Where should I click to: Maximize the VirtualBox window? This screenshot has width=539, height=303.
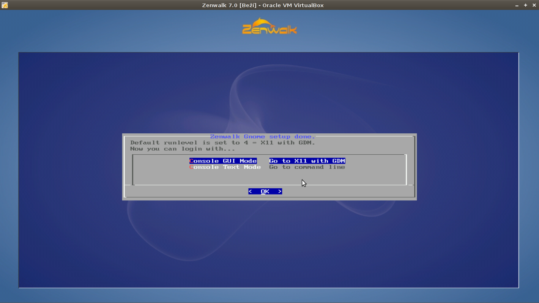pos(526,5)
